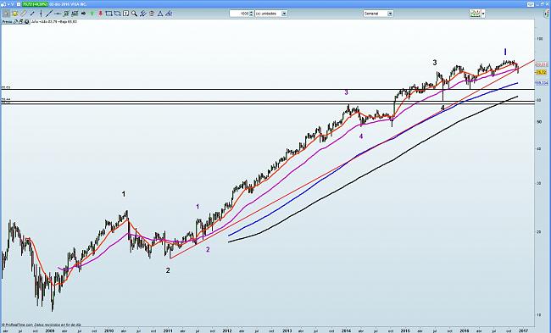Click the 1000 units input field
This screenshot has width=551, height=333.
coord(239,14)
